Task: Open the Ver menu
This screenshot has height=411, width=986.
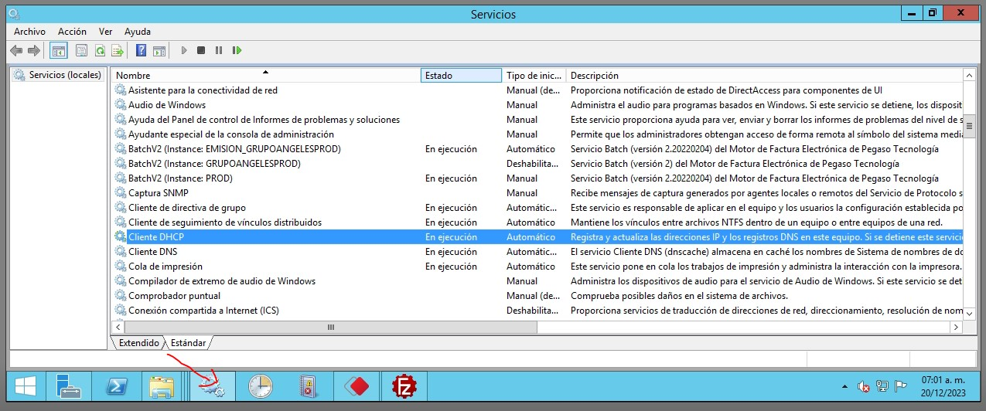Action: click(106, 32)
